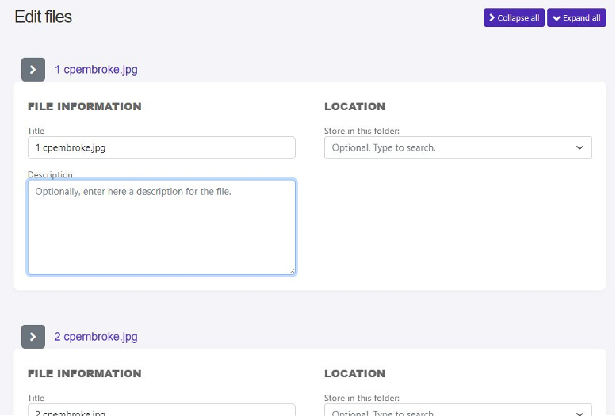This screenshot has width=616, height=416.
Task: Click the first 'Store in this folder' label
Action: coord(362,131)
